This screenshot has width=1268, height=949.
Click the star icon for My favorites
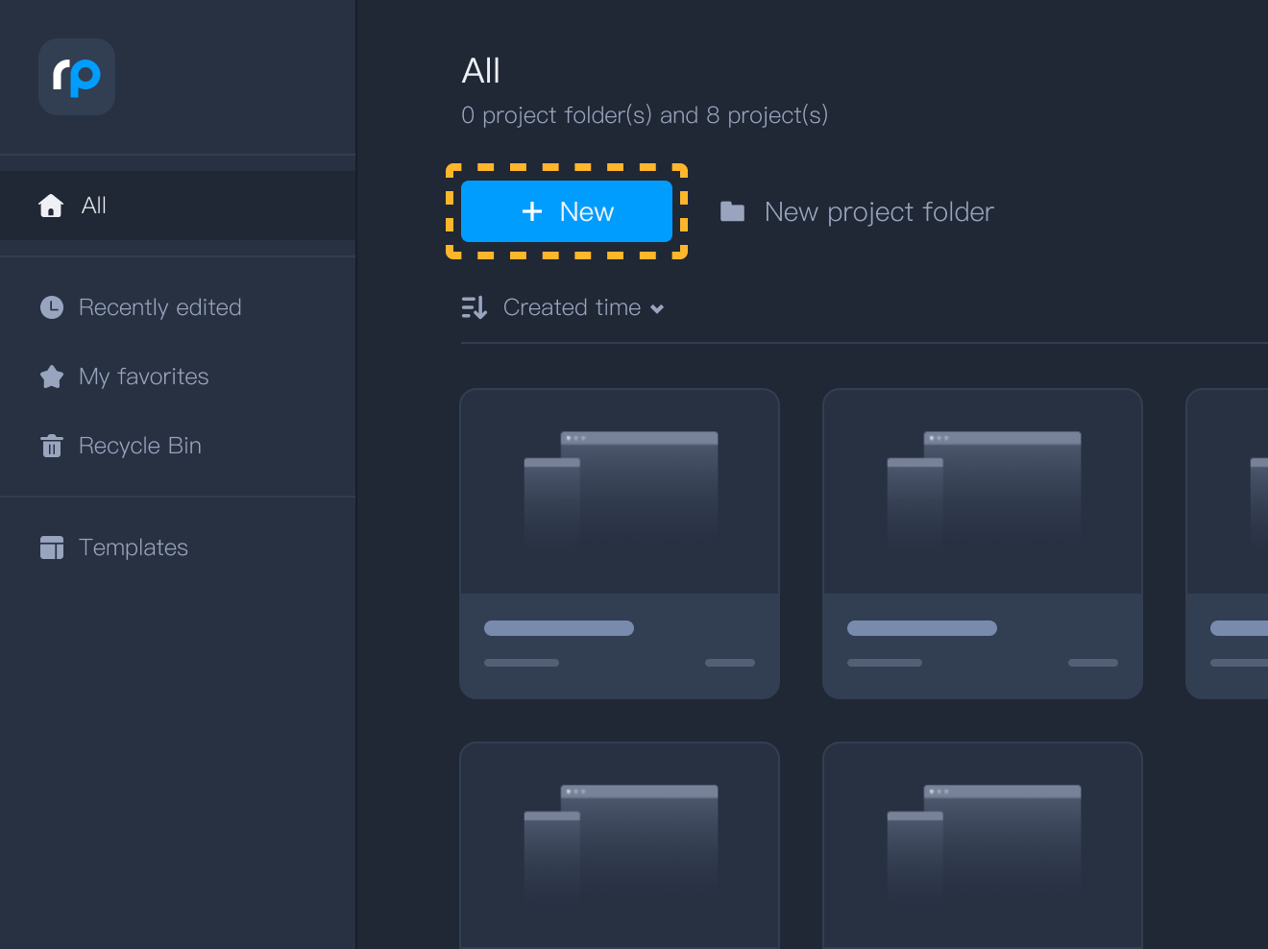coord(52,377)
